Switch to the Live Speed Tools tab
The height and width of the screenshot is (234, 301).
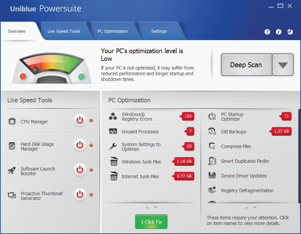(x=64, y=31)
